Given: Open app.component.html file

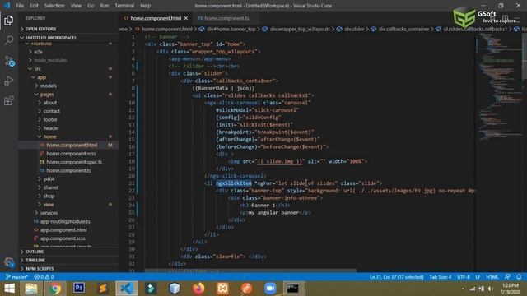Looking at the screenshot, I should pyautogui.click(x=63, y=230).
